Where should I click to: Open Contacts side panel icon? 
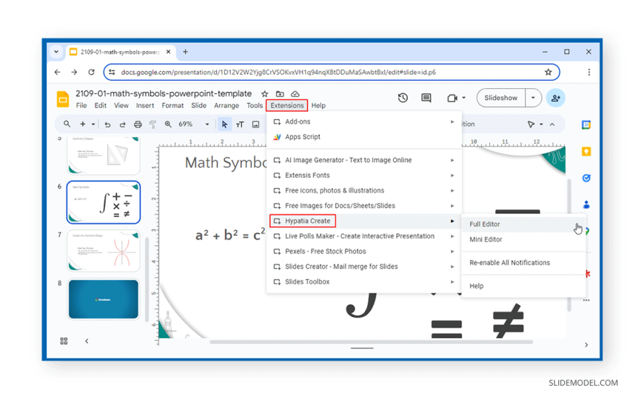(586, 204)
